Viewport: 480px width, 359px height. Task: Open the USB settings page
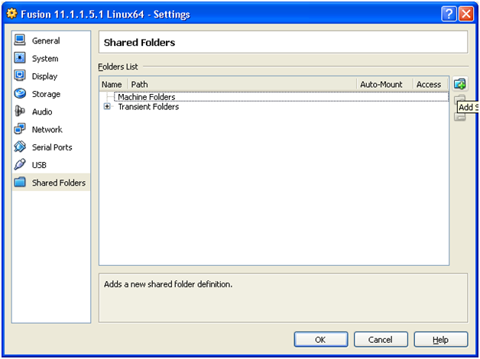(51, 165)
